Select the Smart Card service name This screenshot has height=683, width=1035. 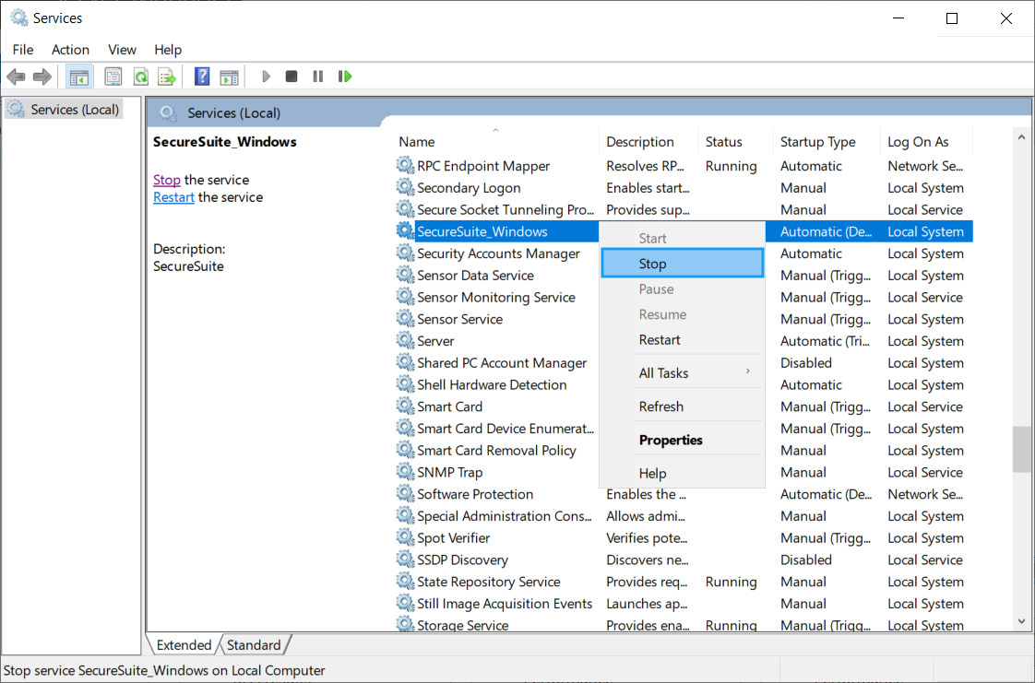tap(449, 406)
